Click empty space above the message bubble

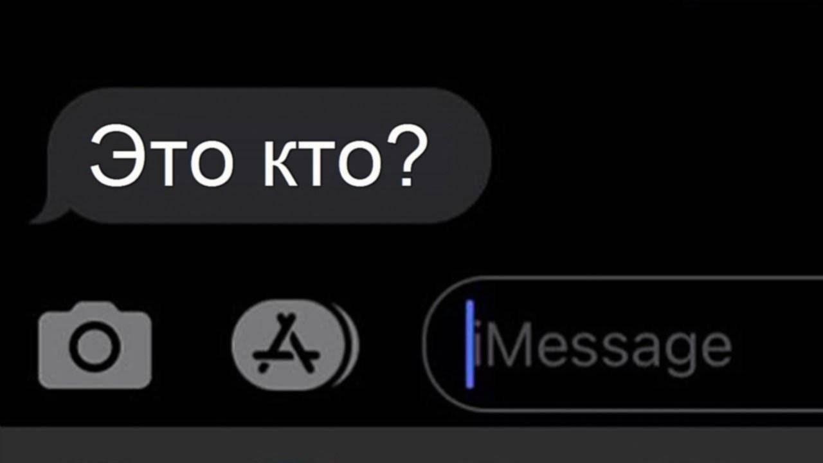411,42
